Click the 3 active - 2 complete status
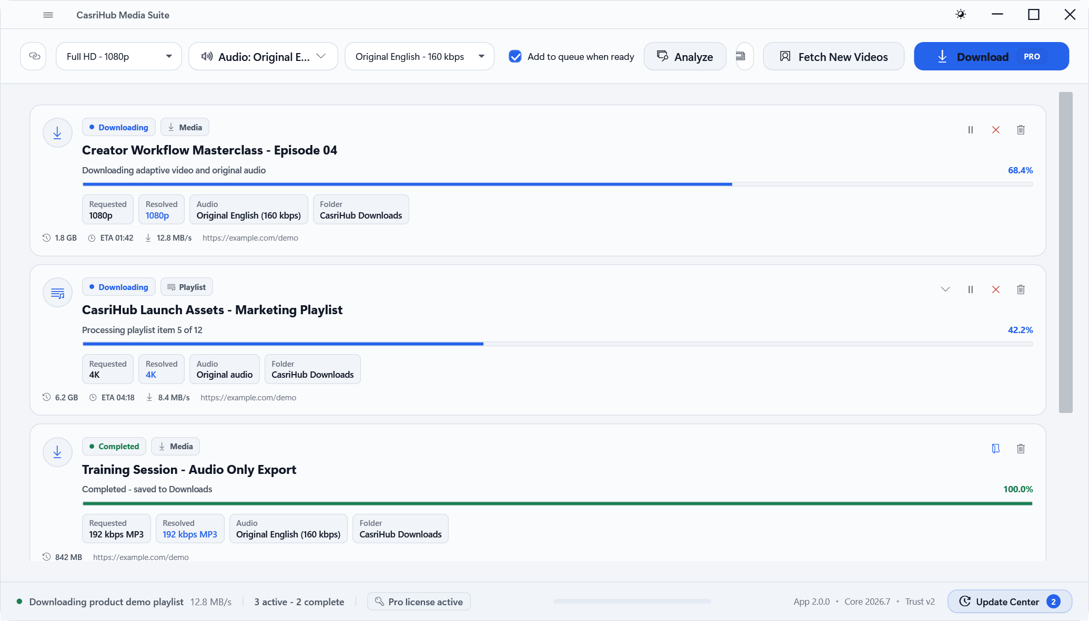Image resolution: width=1089 pixels, height=621 pixels. click(x=299, y=602)
